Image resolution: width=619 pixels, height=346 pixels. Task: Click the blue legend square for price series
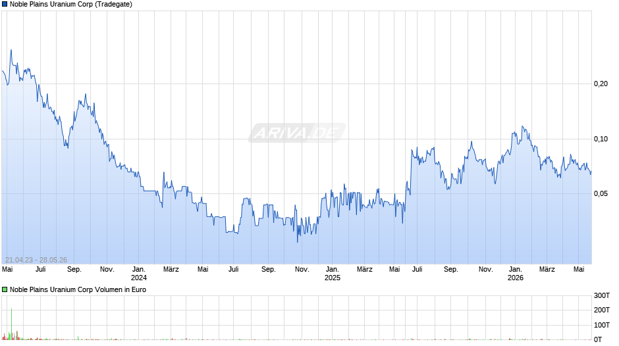(5, 5)
